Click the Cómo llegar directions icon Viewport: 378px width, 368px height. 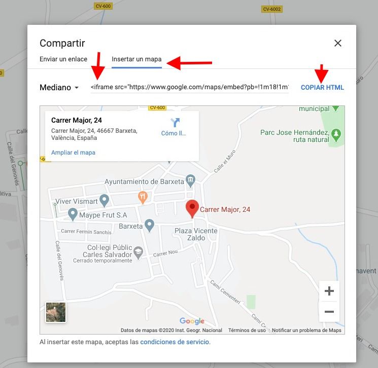(175, 122)
